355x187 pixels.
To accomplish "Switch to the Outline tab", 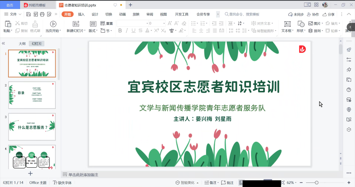I will [x=22, y=44].
